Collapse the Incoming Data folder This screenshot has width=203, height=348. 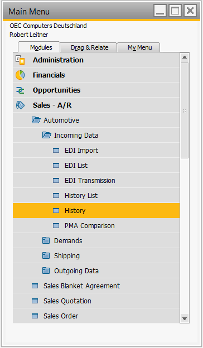[x=47, y=136]
